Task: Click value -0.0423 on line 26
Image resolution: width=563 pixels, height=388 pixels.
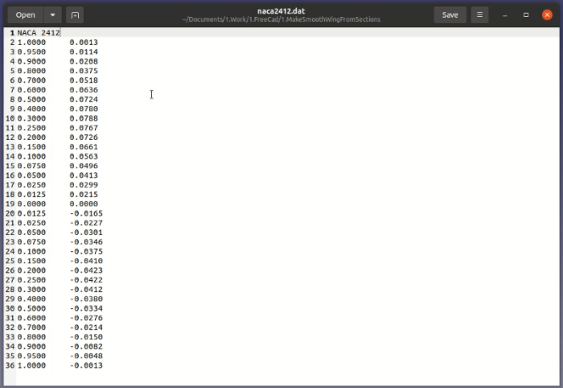Action: point(86,270)
